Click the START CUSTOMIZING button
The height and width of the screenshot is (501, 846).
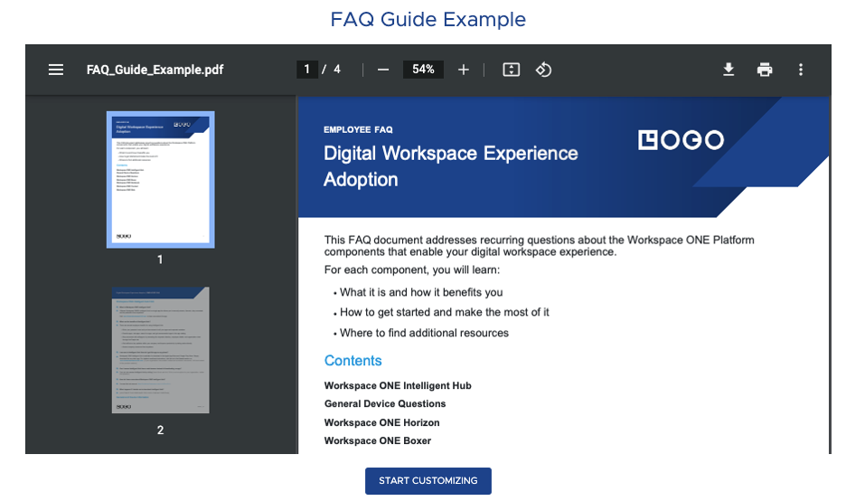pyautogui.click(x=428, y=480)
